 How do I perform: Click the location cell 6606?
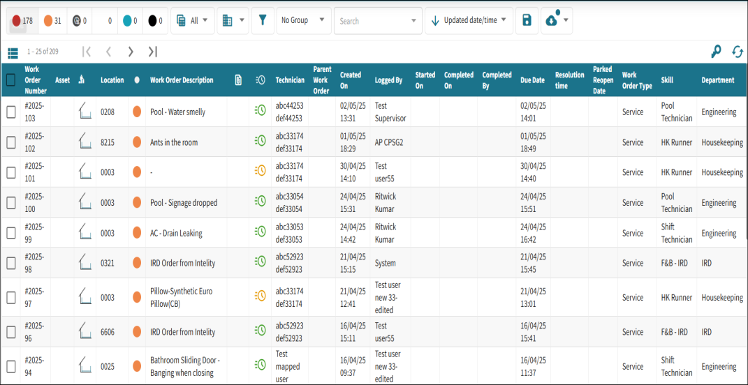click(108, 331)
